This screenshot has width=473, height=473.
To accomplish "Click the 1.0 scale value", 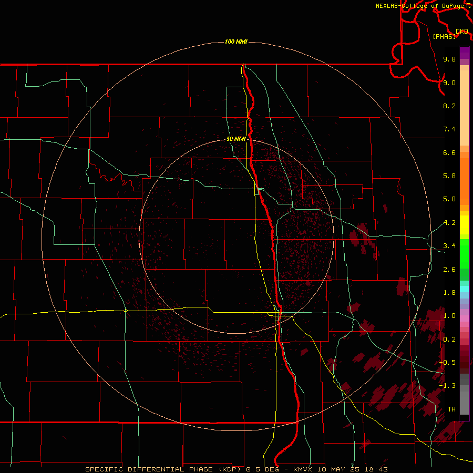I will 449,316.
